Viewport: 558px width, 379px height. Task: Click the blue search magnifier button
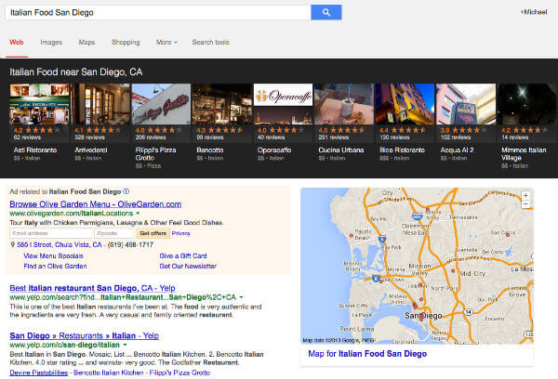326,12
